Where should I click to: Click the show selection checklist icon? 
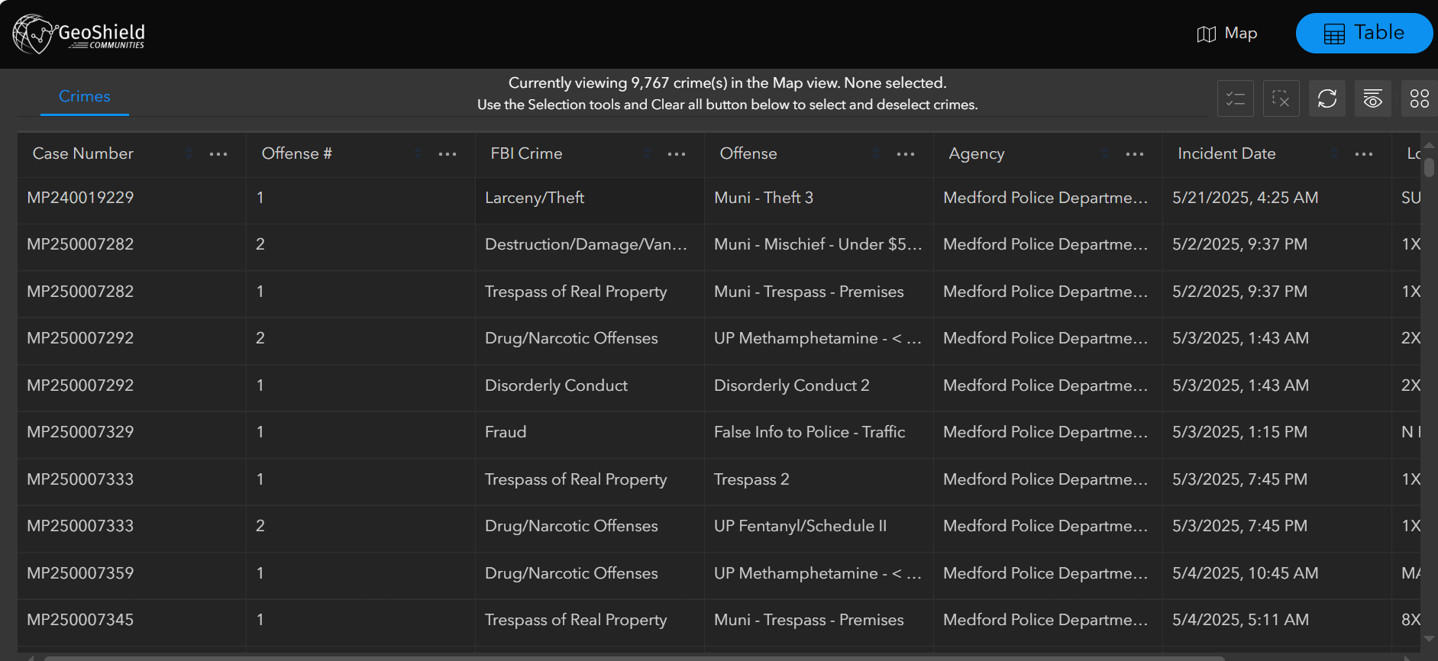pyautogui.click(x=1235, y=98)
